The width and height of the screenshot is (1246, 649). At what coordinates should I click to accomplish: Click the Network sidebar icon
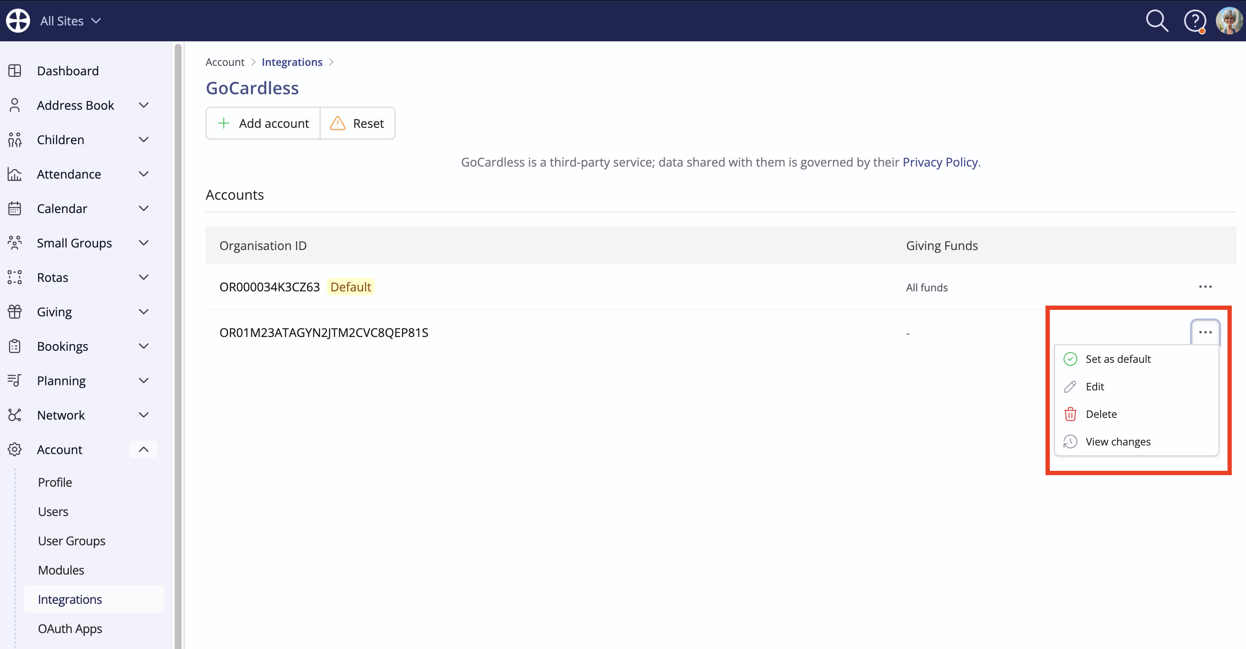point(15,415)
